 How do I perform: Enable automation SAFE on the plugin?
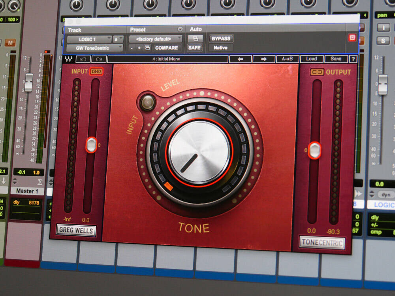click(194, 48)
